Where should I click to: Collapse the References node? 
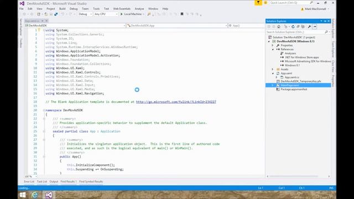[x=273, y=49]
